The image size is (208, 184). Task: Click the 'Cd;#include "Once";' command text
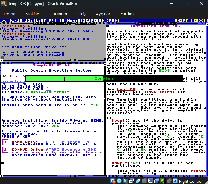coord(47,92)
